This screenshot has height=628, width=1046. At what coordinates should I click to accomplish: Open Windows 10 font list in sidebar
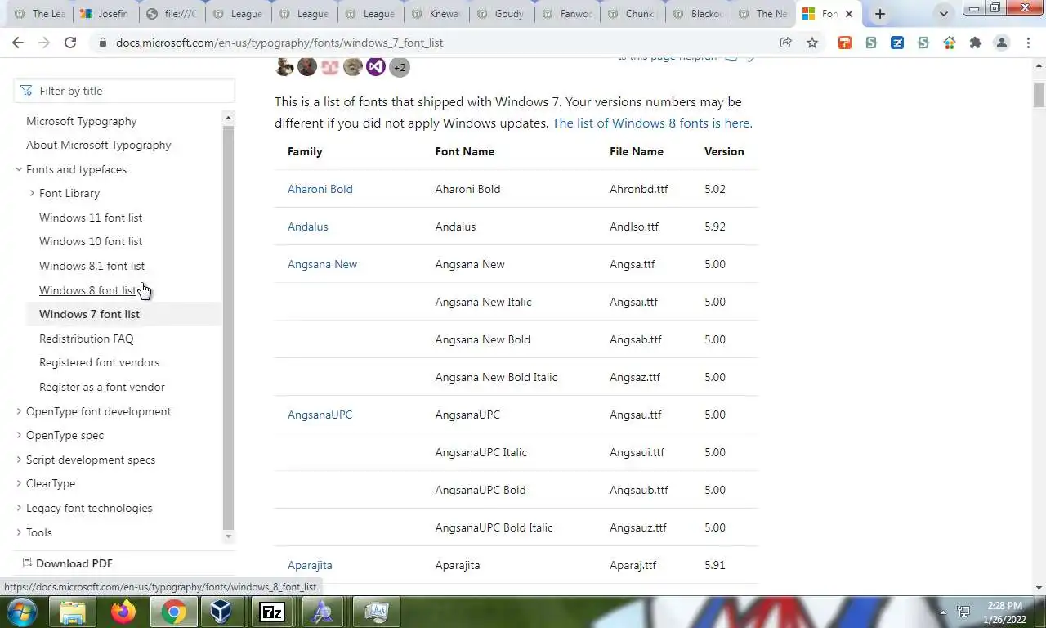[91, 241]
